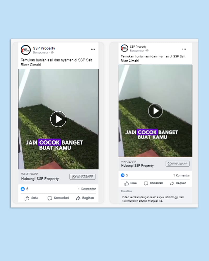Image resolution: width=209 pixels, height=261 pixels.
Task: Click 'Hubungi SSP Property' on right ad
Action: click(137, 166)
